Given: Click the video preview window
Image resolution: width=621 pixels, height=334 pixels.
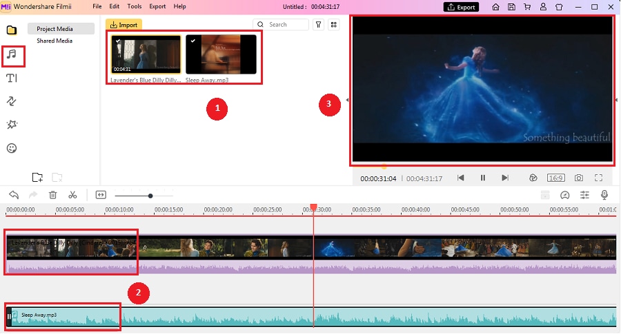Looking at the screenshot, I should 482,90.
